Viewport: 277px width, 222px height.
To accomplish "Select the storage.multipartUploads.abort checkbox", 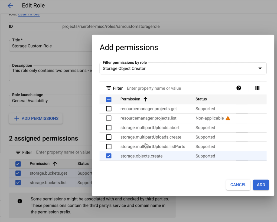I will coord(109,128).
